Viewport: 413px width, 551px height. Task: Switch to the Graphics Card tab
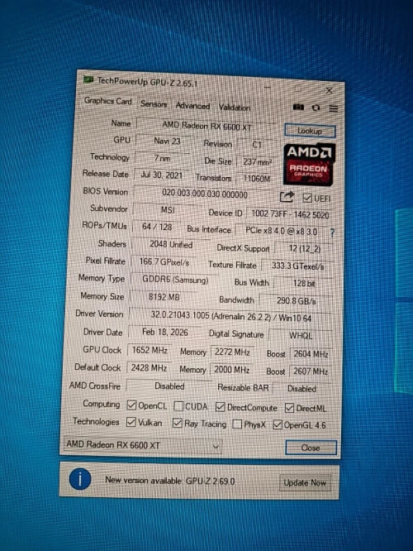pyautogui.click(x=107, y=101)
